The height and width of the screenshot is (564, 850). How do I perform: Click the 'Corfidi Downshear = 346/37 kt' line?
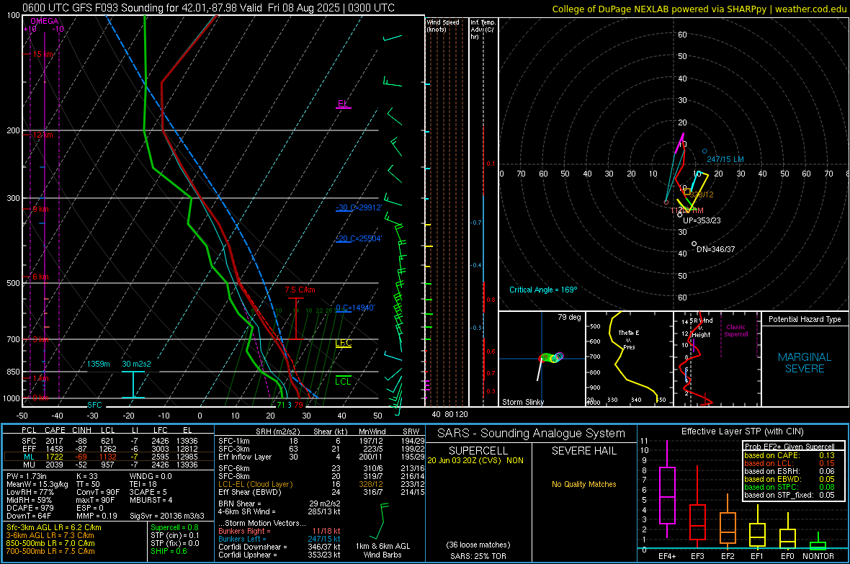(x=279, y=547)
